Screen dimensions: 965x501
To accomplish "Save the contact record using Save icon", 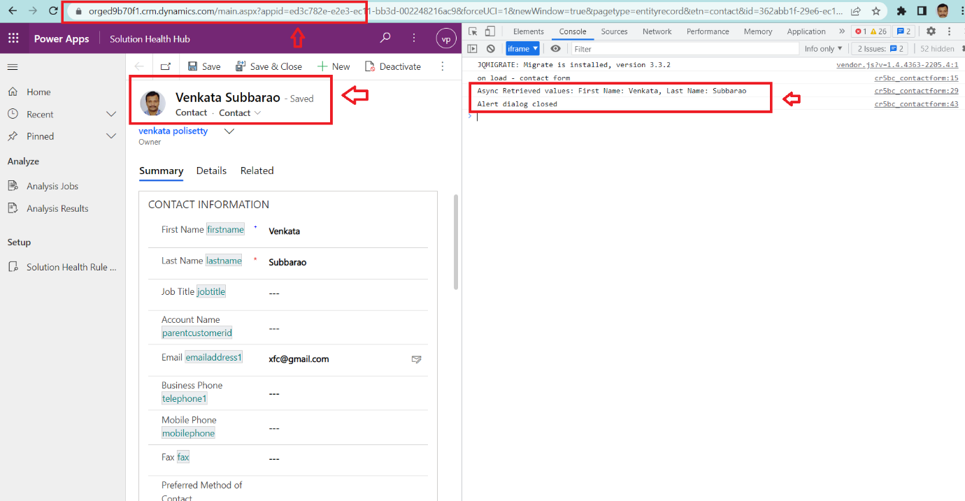I will pos(203,66).
